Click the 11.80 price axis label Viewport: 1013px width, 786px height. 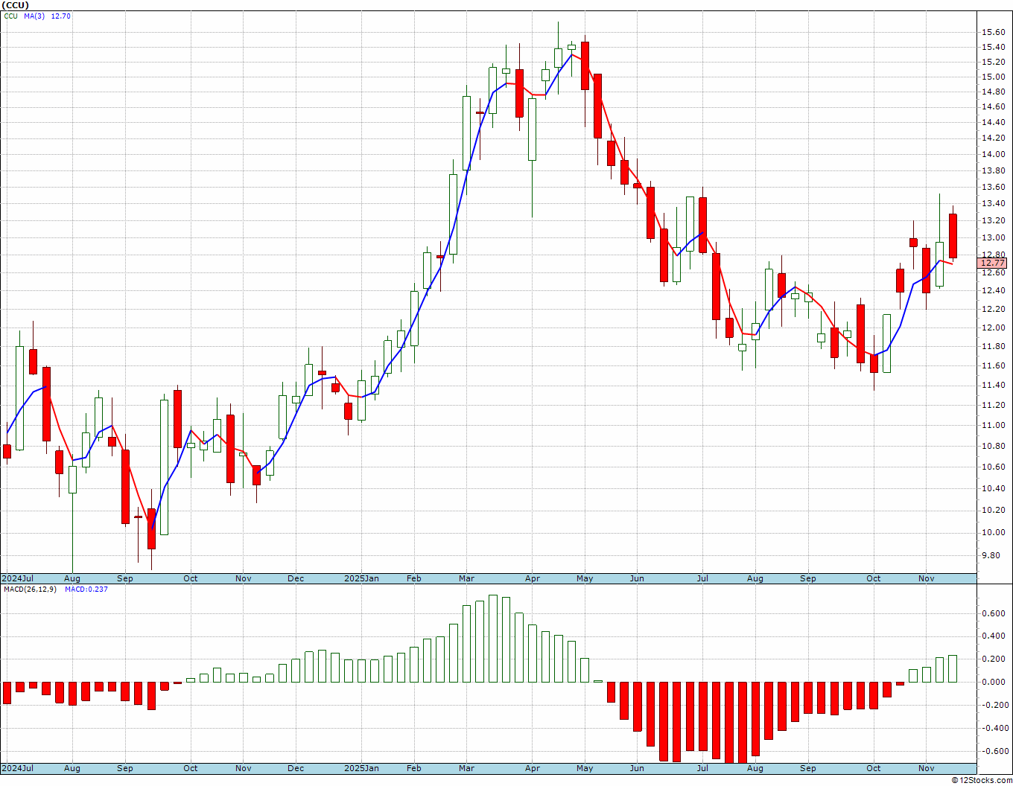click(993, 347)
